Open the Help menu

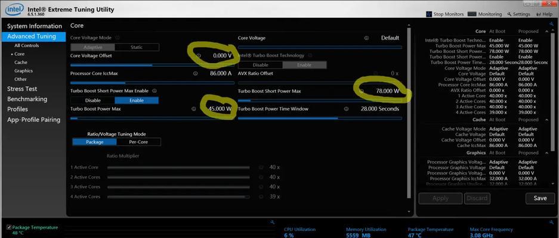(544, 14)
